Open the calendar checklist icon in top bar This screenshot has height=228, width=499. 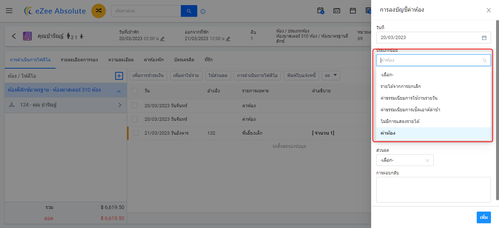tap(337, 11)
